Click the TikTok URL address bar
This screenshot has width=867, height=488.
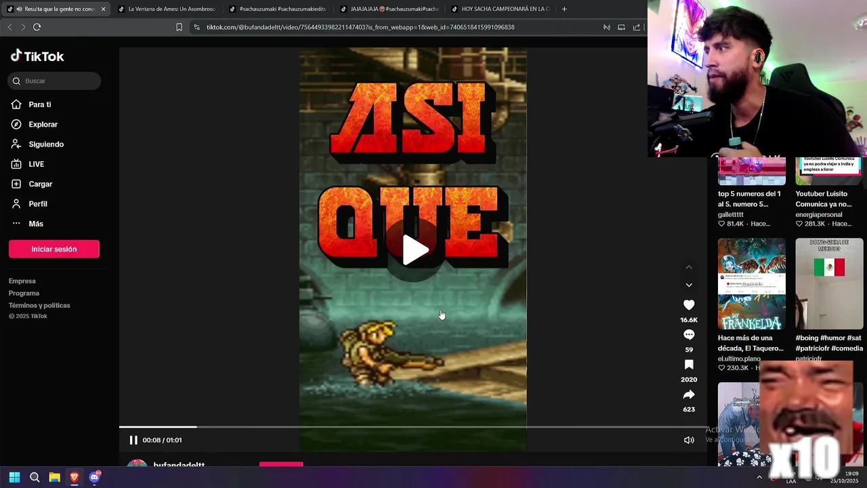(360, 27)
